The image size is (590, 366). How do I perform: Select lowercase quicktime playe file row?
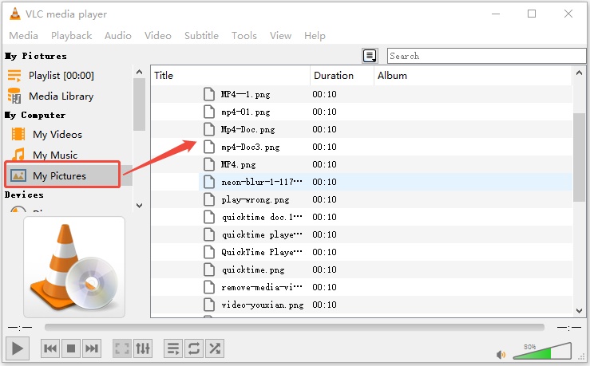[362, 234]
